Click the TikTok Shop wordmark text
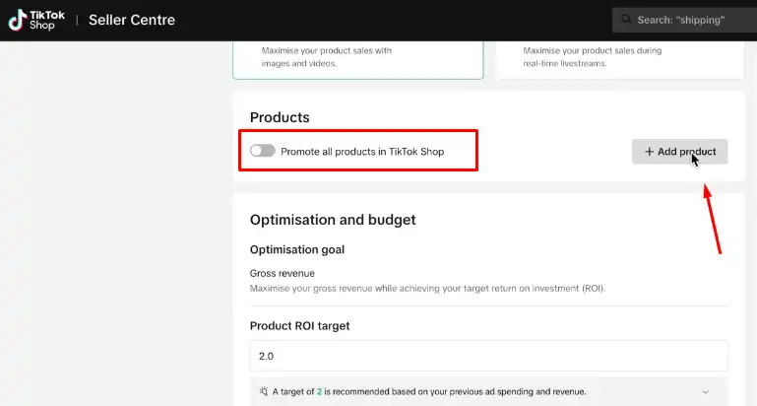Image resolution: width=757 pixels, height=406 pixels. (47, 21)
